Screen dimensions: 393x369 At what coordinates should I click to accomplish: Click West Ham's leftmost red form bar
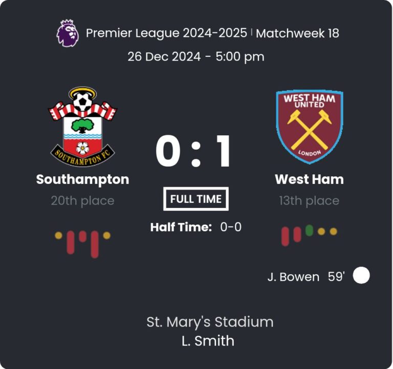[286, 235]
